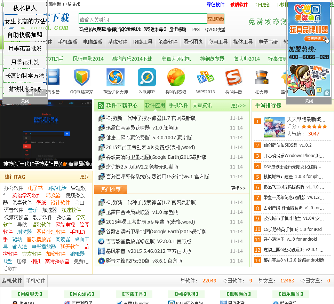Open the 闪电搜索 lightning icon

click(x=146, y=77)
